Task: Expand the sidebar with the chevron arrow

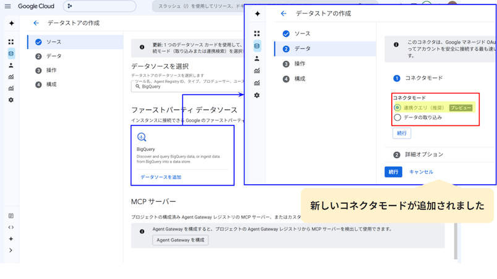Action: [x=11, y=250]
